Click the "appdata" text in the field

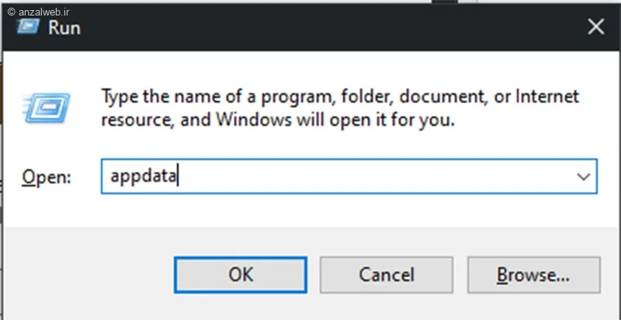tap(144, 176)
